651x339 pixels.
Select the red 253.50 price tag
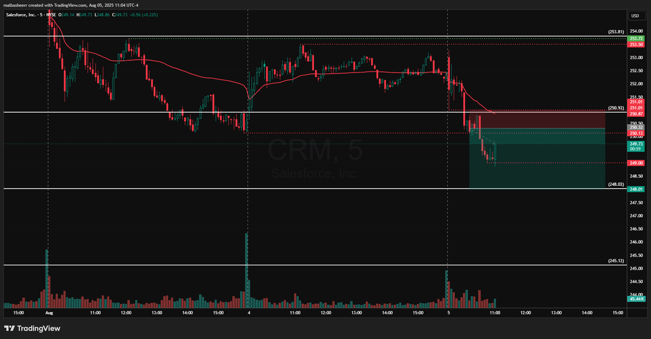[x=636, y=44]
